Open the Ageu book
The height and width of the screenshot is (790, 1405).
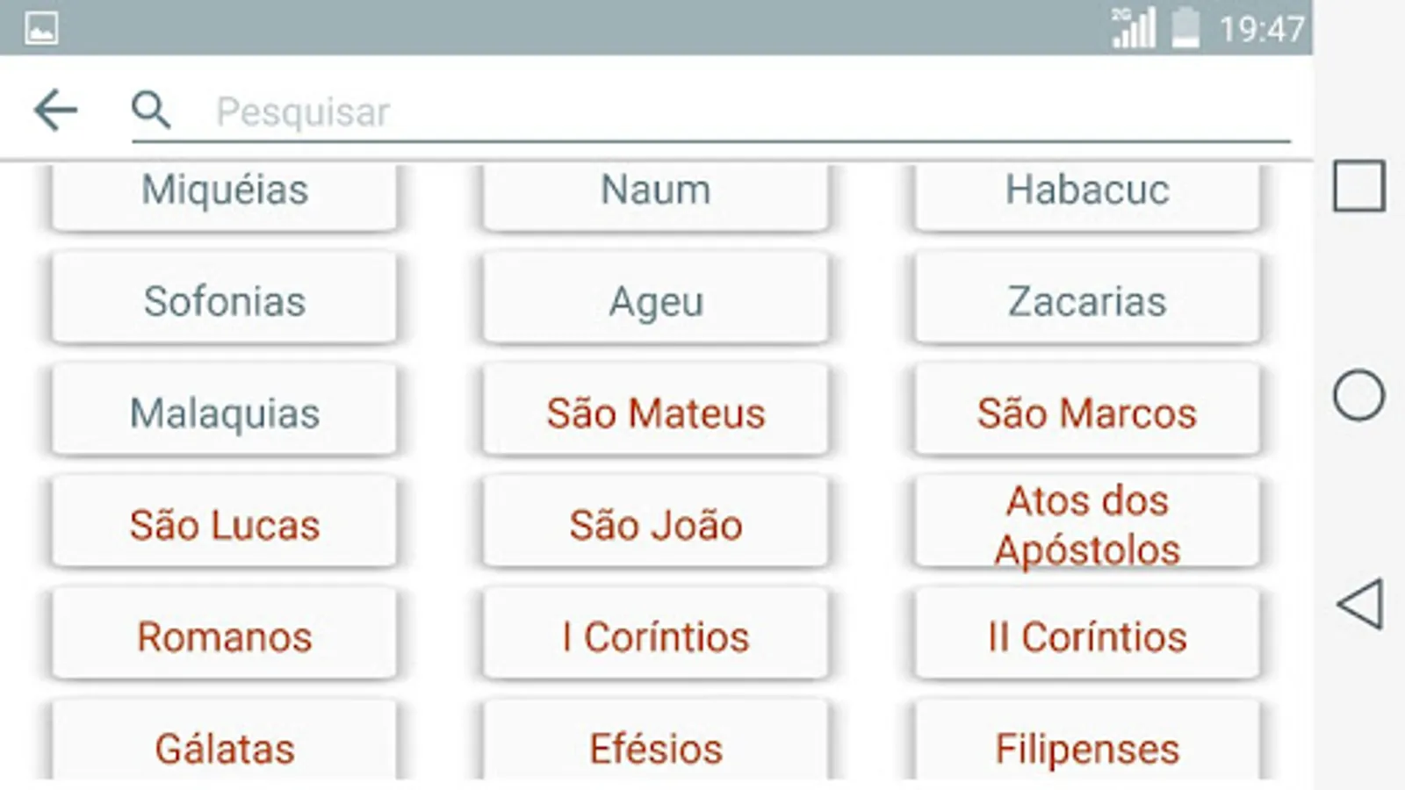click(x=655, y=301)
